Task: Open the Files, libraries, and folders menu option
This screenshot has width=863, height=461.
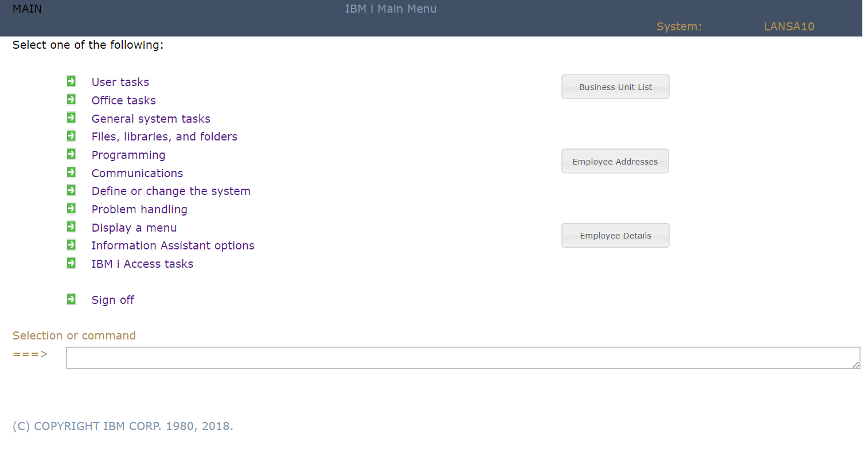Action: pyautogui.click(x=164, y=136)
